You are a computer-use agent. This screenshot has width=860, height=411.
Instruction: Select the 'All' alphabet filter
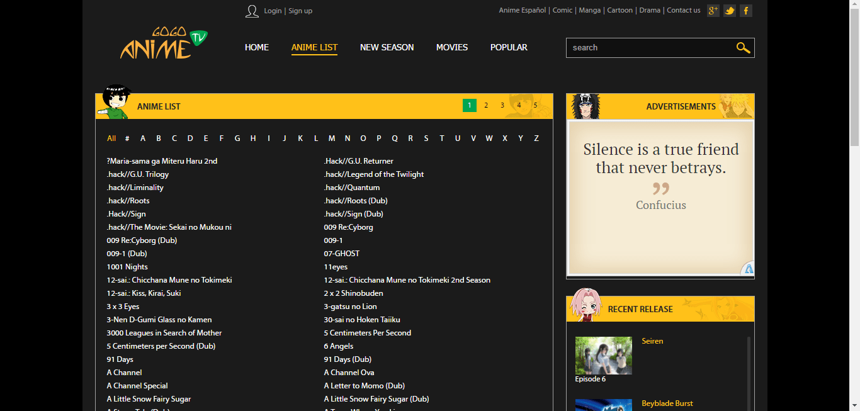pos(111,138)
